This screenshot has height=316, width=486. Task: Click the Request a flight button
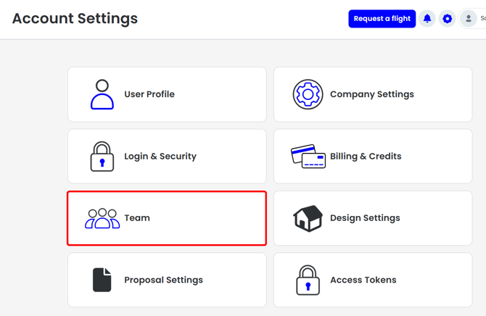(x=382, y=19)
